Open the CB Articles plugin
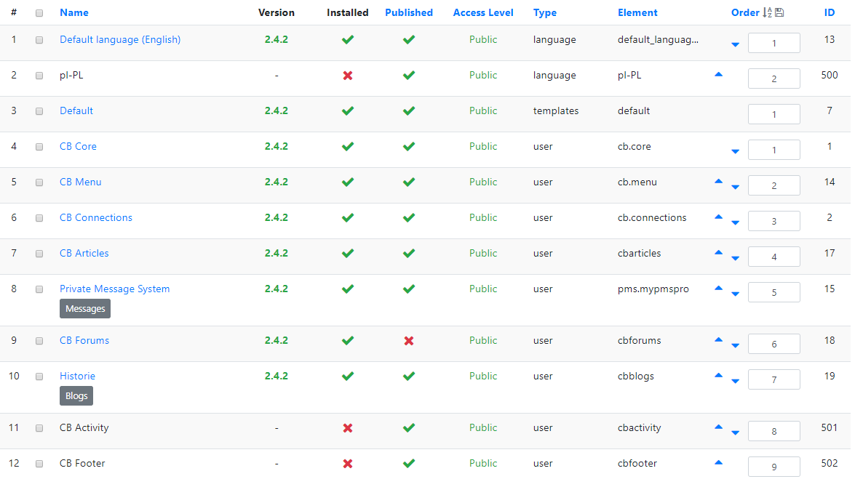 [x=84, y=253]
